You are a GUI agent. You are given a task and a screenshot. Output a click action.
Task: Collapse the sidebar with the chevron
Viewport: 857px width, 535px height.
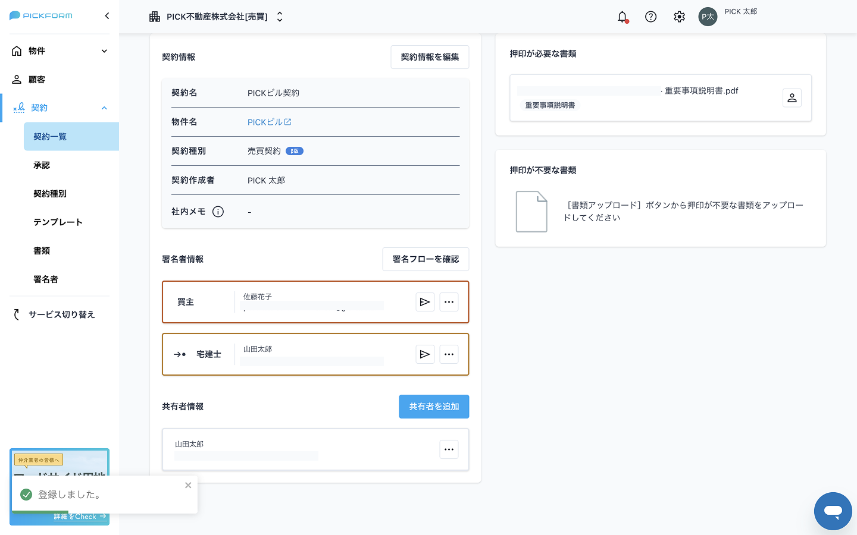pyautogui.click(x=107, y=16)
